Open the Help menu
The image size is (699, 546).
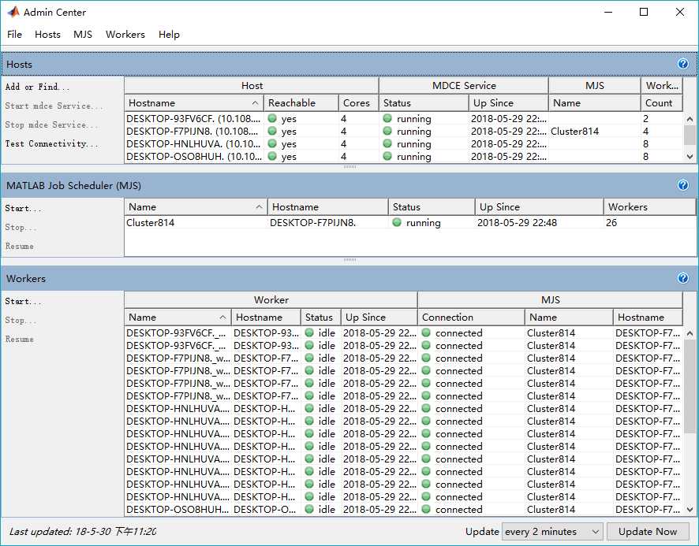[169, 35]
